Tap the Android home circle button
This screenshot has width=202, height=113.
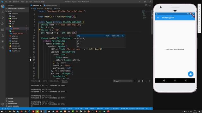click(175, 80)
